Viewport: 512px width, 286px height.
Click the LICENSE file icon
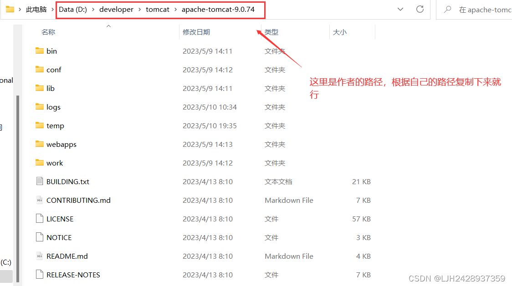pos(40,219)
